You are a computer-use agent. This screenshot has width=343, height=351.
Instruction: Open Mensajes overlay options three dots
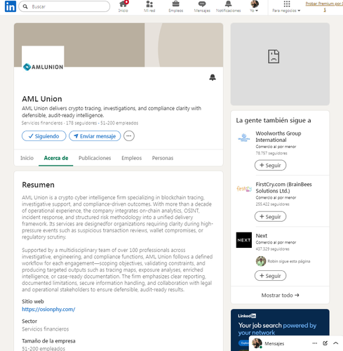(x=315, y=343)
